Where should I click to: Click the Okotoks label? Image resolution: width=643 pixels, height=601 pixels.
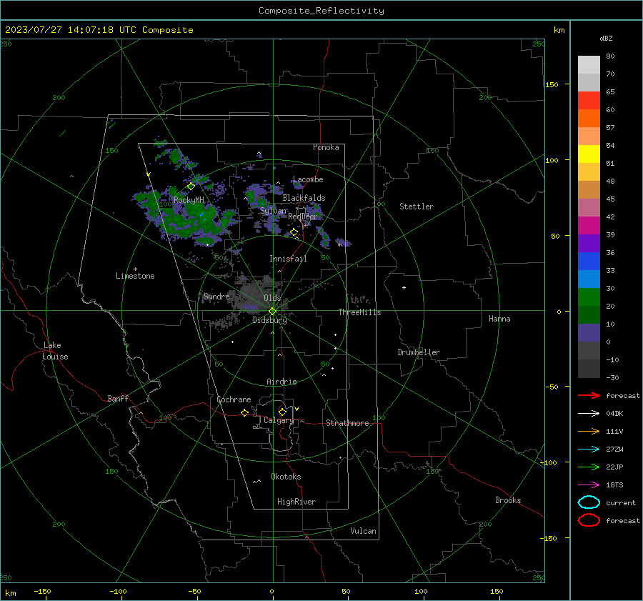point(286,477)
